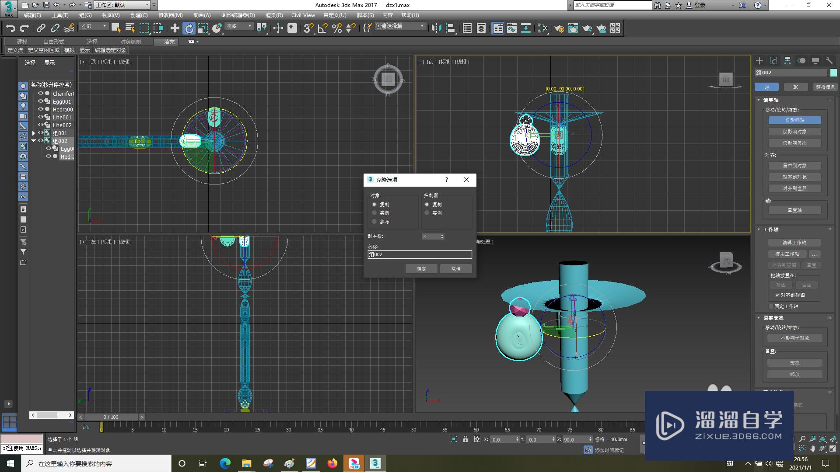Click the object color swatch beside 组002
840x473 pixels.
[833, 73]
